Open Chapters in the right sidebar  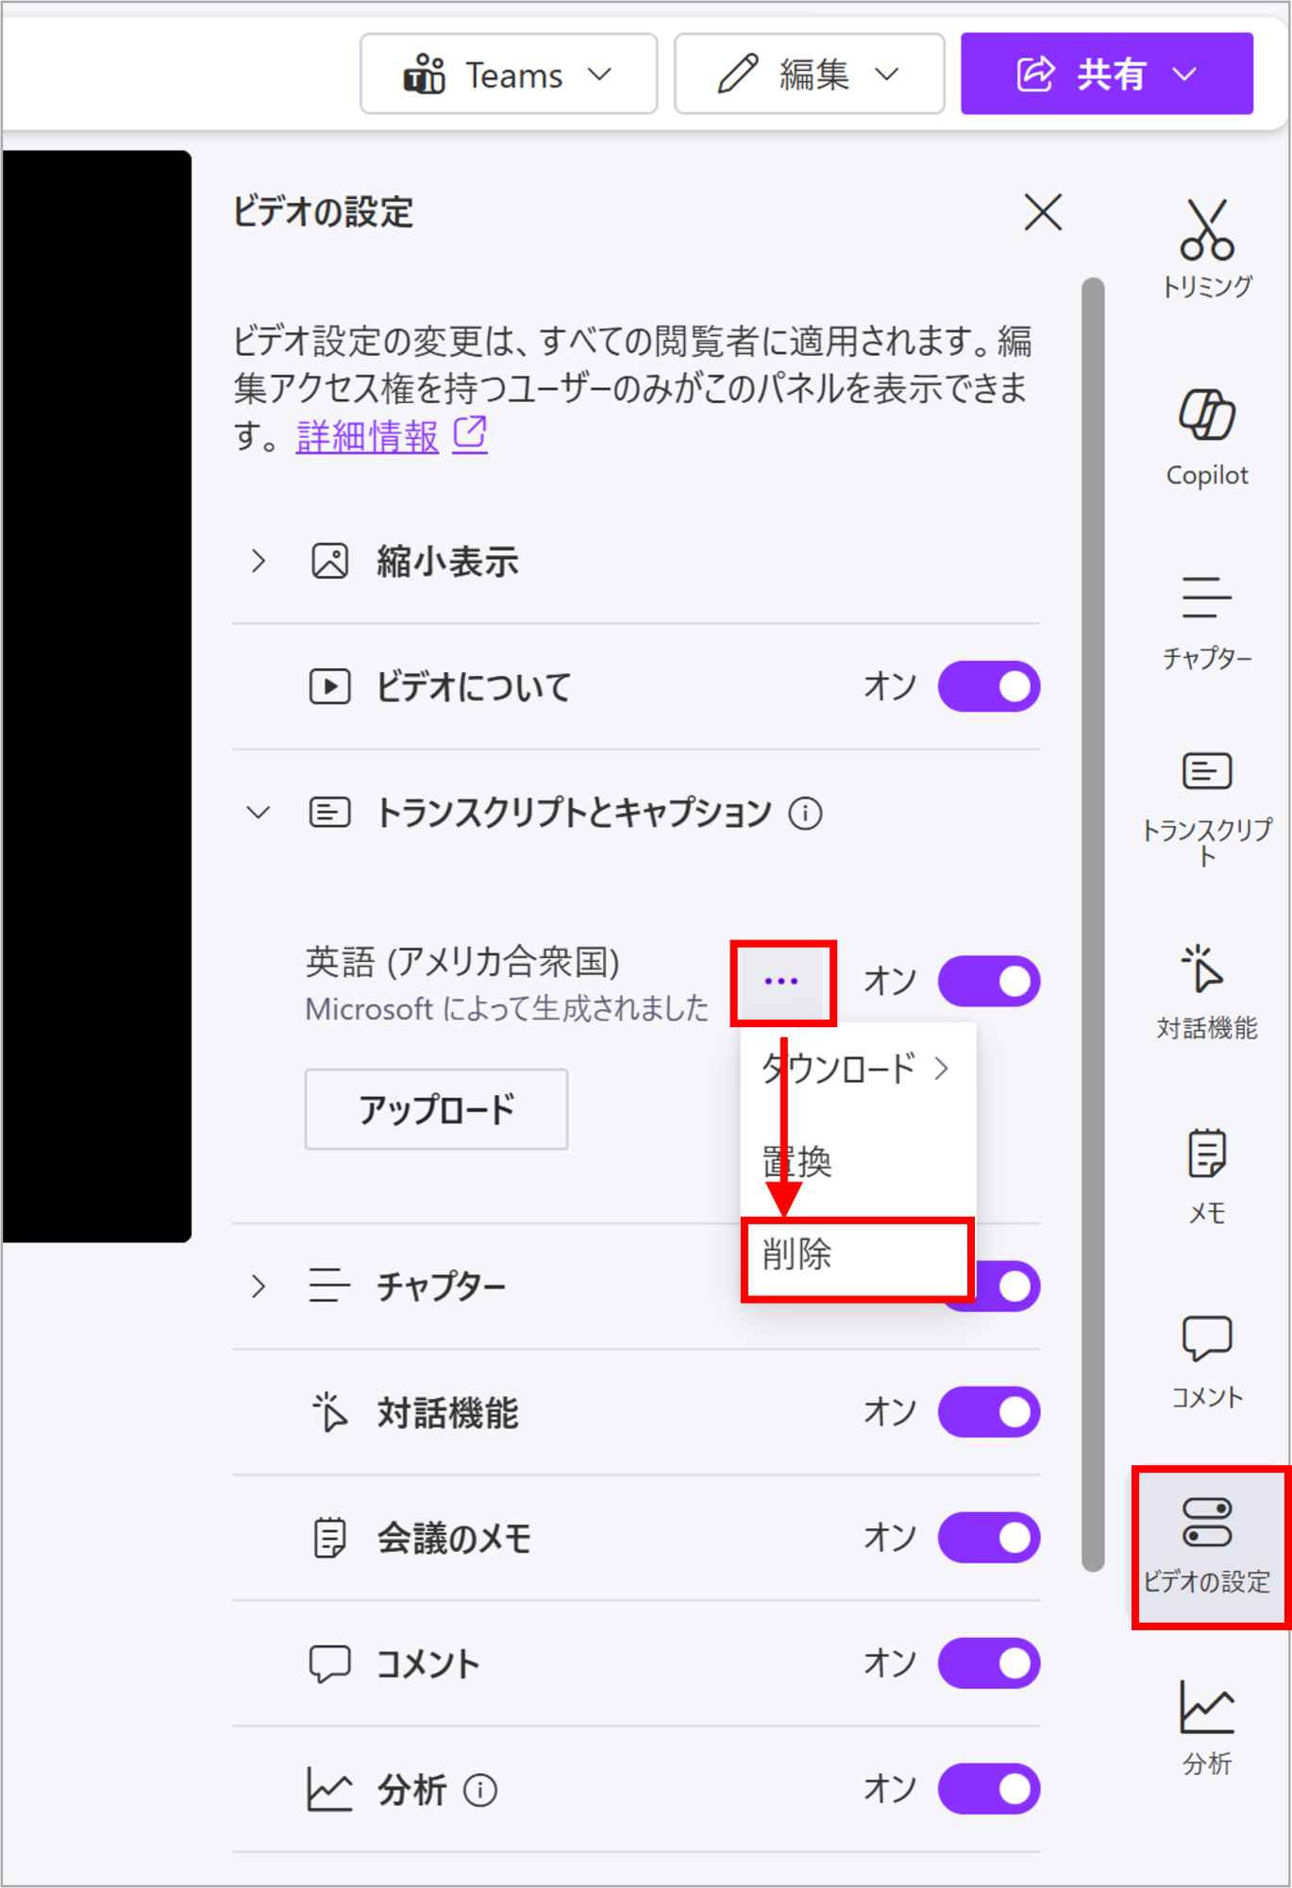pos(1206,621)
